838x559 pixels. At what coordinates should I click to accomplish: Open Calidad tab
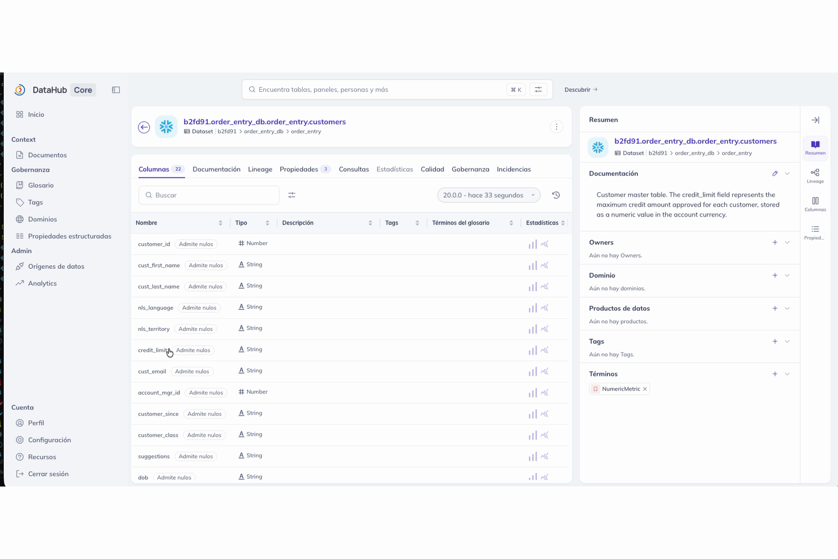pos(432,169)
